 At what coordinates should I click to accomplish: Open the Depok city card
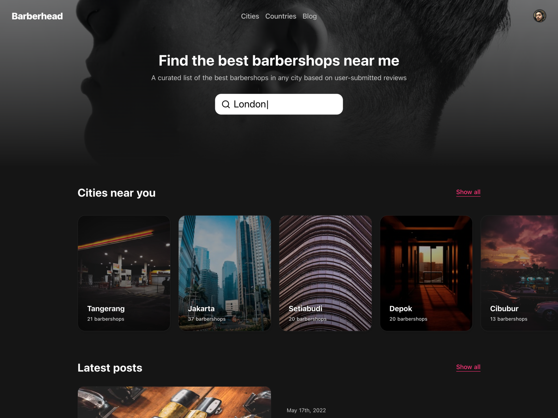(426, 273)
